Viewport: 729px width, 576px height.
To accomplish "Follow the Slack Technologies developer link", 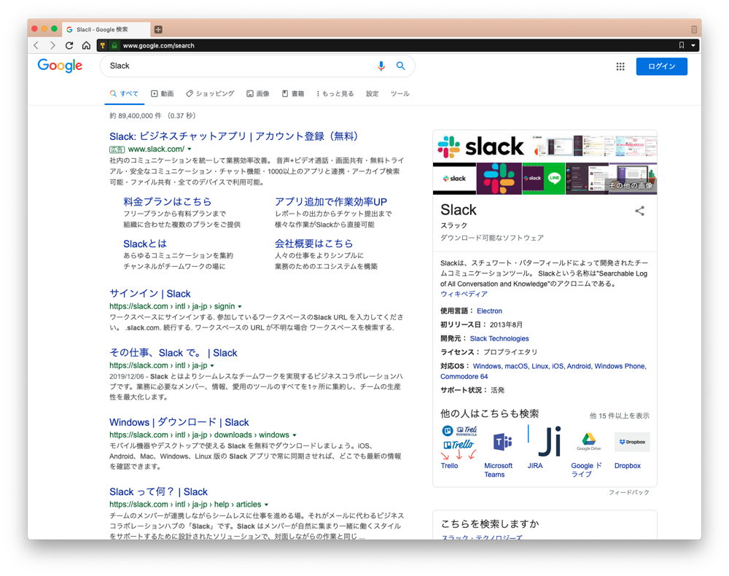I will coord(499,338).
